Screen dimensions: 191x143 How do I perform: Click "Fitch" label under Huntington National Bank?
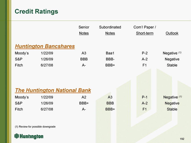pos(19,109)
